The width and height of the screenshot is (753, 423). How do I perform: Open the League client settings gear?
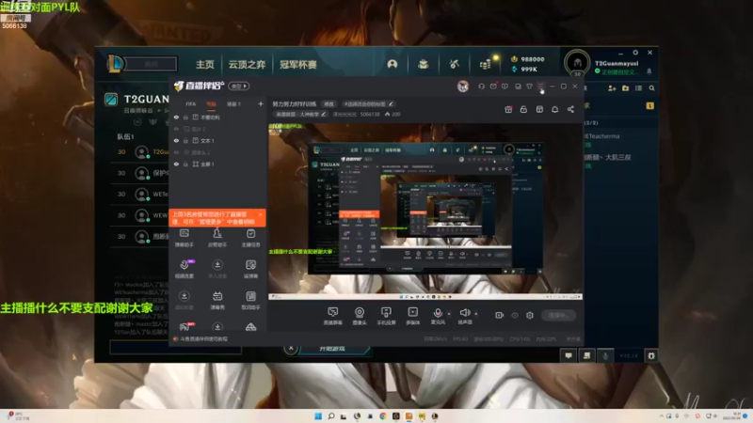(635, 53)
